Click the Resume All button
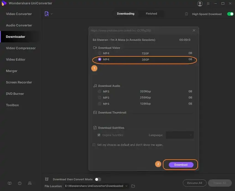 (x=195, y=183)
